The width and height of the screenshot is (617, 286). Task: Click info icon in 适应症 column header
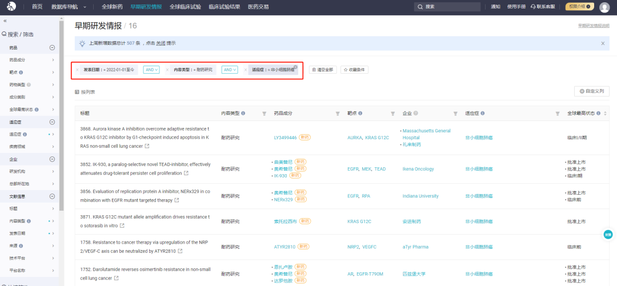pyautogui.click(x=482, y=113)
